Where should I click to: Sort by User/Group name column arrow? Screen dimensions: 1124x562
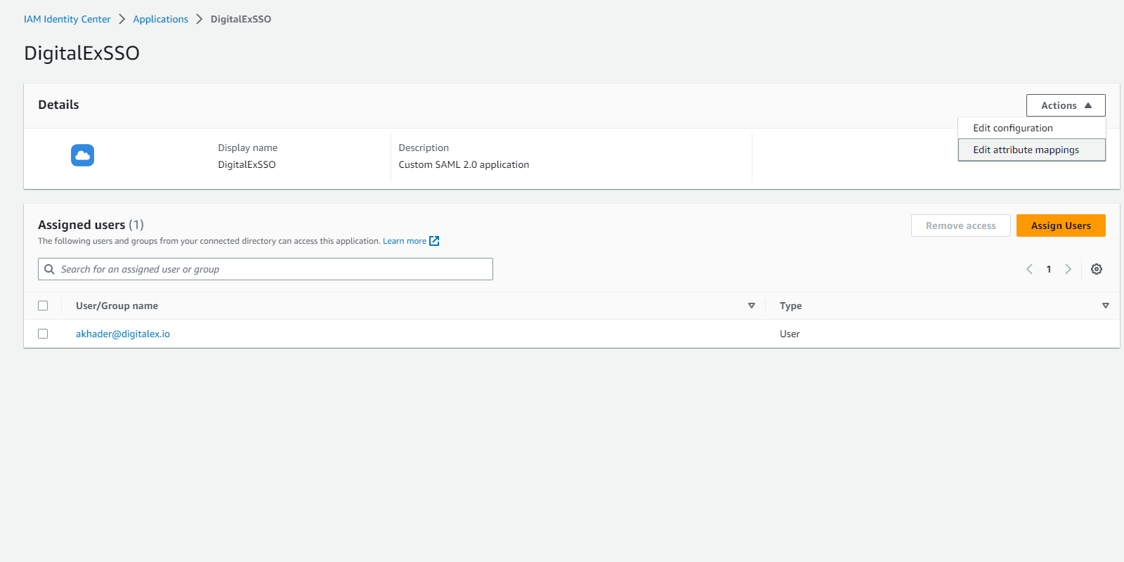coord(751,306)
